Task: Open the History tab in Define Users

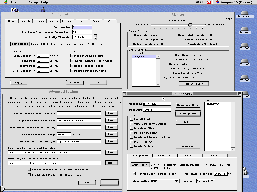Action: point(215,156)
